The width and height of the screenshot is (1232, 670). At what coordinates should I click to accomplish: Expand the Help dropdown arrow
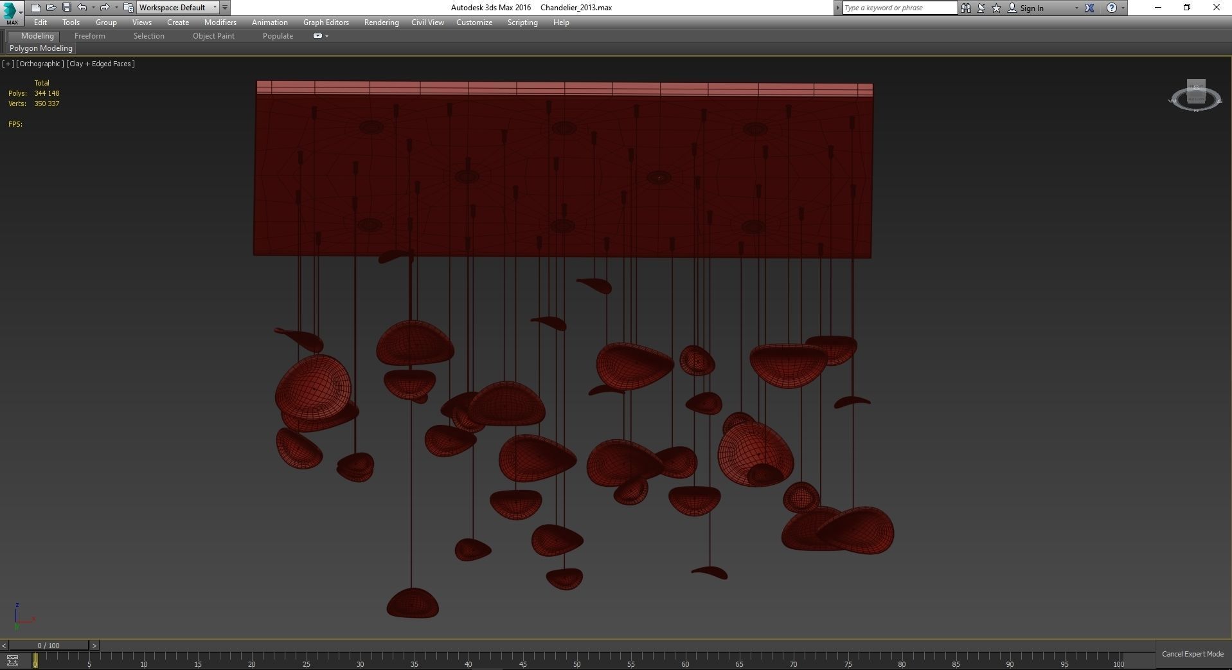[x=1123, y=8]
